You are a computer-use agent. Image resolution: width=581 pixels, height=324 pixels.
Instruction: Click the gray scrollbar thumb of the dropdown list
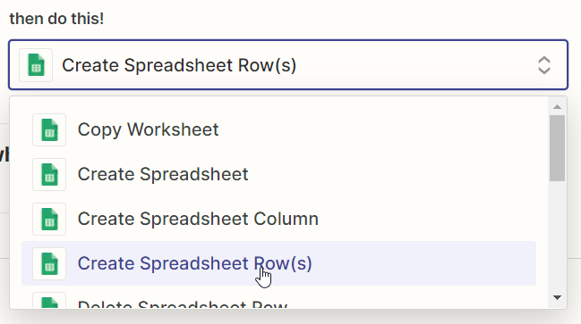tap(558, 148)
